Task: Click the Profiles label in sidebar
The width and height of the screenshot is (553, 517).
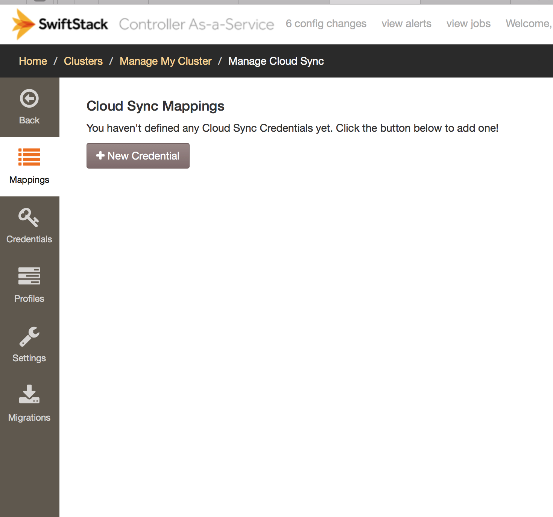Action: coord(29,299)
